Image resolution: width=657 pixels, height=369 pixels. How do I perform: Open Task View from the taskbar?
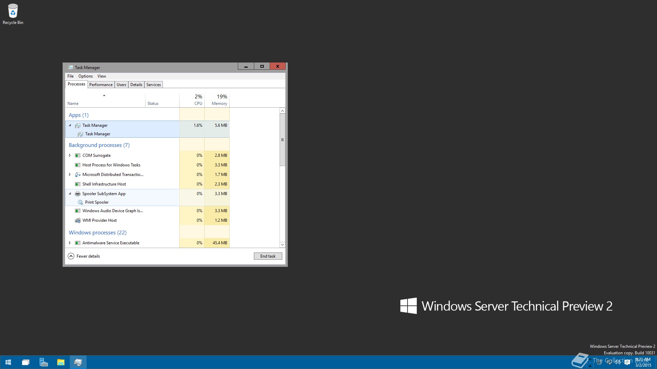26,362
